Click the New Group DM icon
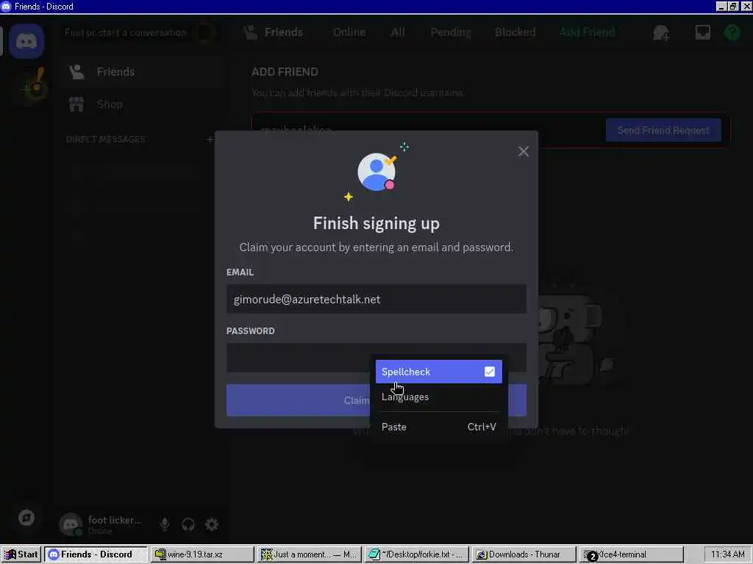The width and height of the screenshot is (753, 564). tap(661, 32)
